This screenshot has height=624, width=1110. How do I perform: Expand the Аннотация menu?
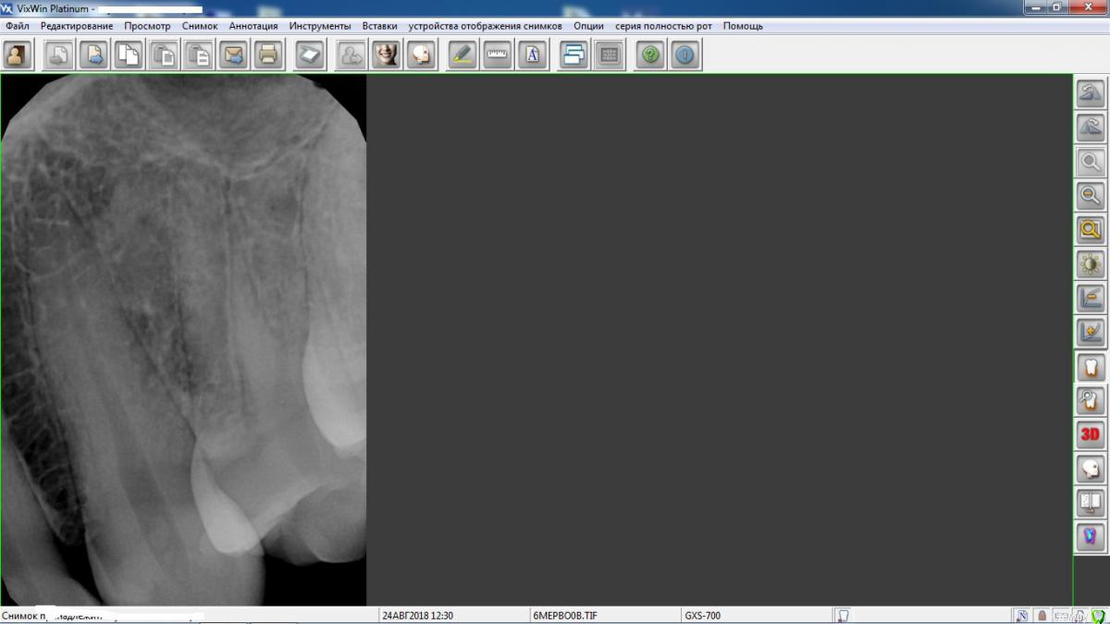(x=253, y=26)
